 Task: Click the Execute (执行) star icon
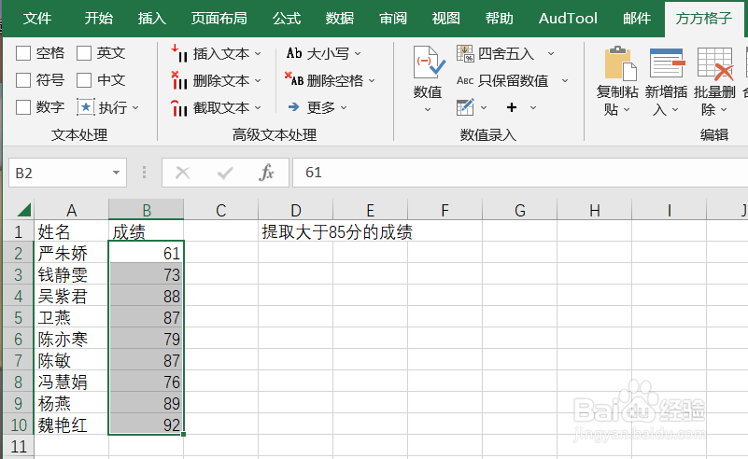(85, 107)
